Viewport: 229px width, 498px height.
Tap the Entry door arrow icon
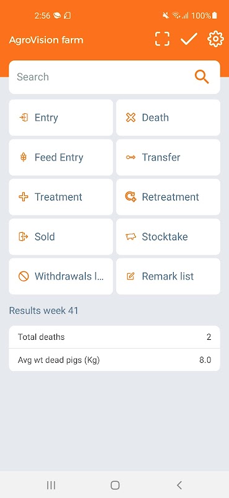(24, 118)
